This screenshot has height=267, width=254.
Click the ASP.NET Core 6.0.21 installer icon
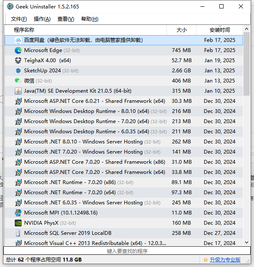coord(18,101)
